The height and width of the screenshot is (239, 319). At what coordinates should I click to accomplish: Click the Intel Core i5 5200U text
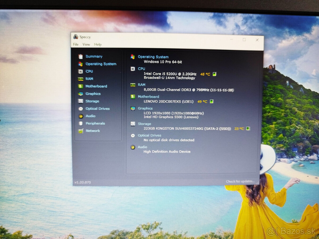tap(170, 74)
